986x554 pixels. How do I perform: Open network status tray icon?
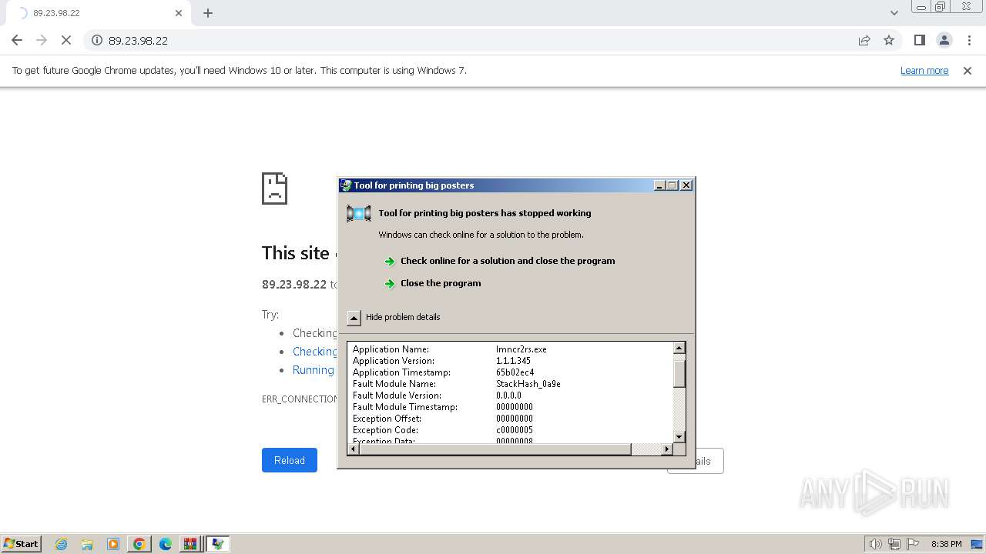[x=894, y=544]
